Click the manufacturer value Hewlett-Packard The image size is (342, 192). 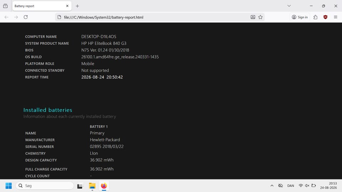[x=105, y=140]
